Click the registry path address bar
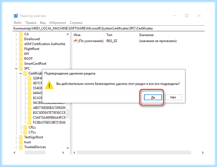The image size is (217, 167). [x=109, y=28]
